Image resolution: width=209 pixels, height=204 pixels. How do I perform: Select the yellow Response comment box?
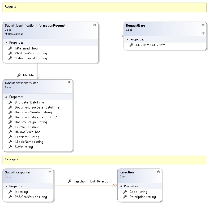click(104, 160)
